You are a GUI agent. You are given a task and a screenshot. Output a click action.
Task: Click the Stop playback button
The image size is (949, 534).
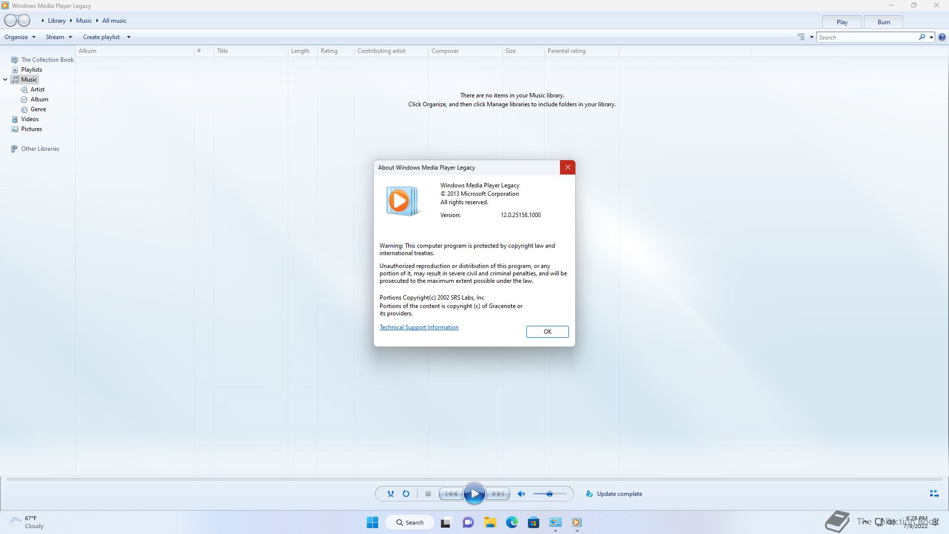429,494
